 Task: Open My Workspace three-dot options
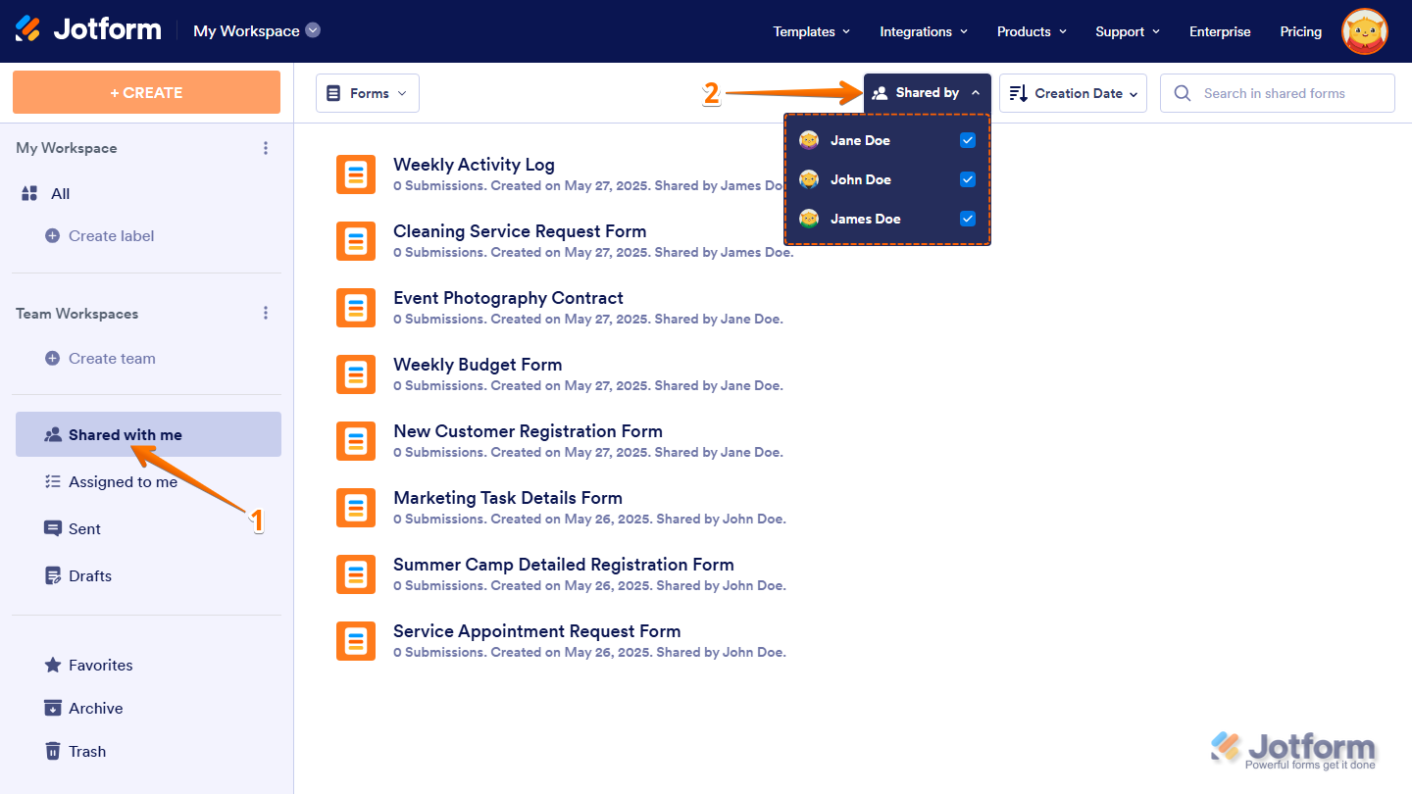coord(266,148)
